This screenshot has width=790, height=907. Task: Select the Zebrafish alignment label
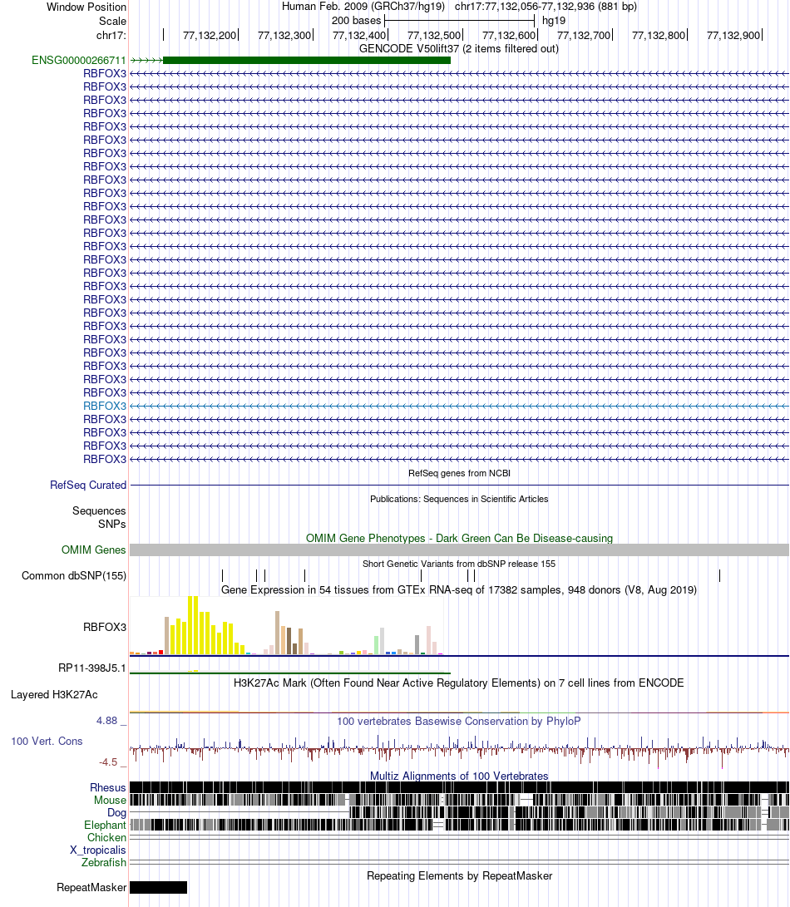(104, 862)
